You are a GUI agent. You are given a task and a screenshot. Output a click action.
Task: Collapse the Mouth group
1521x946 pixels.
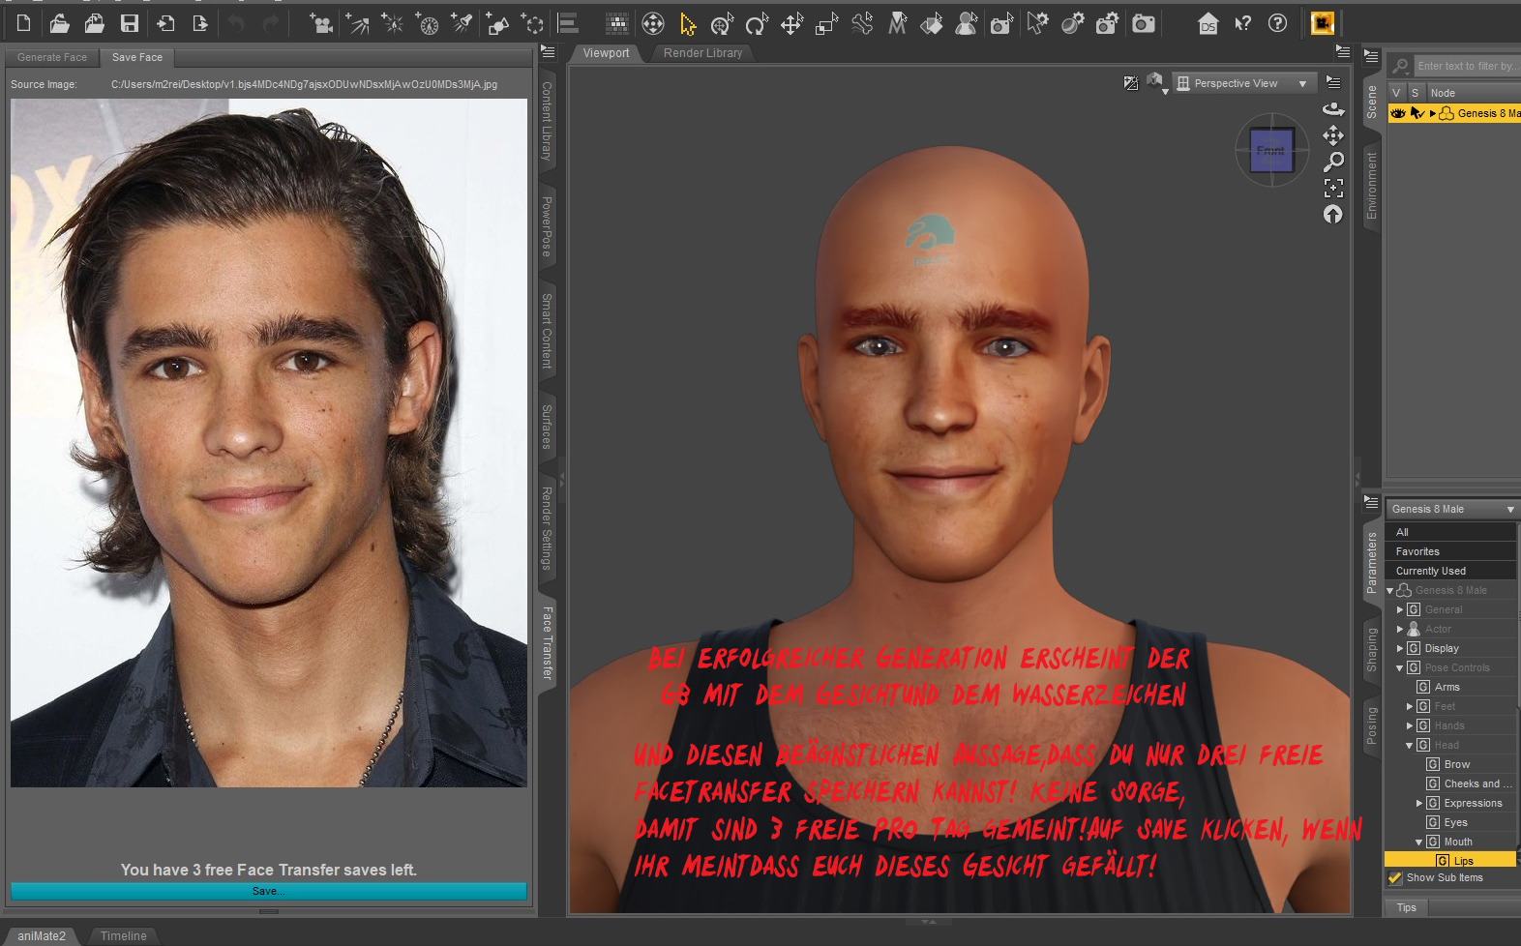pos(1419,842)
